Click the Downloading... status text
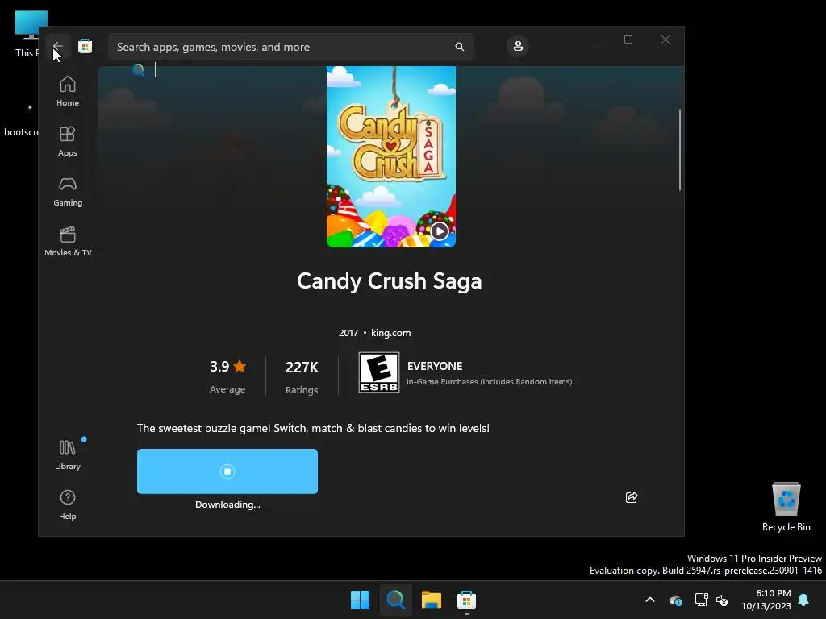The width and height of the screenshot is (826, 619). click(x=227, y=505)
